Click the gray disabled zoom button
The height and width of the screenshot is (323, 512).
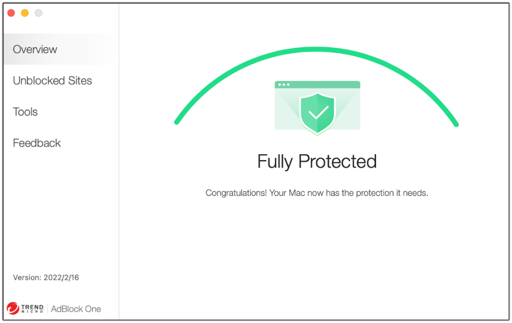38,13
